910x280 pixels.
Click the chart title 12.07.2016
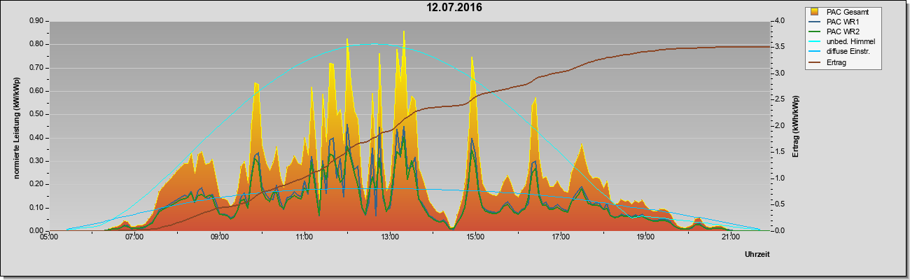(x=454, y=8)
